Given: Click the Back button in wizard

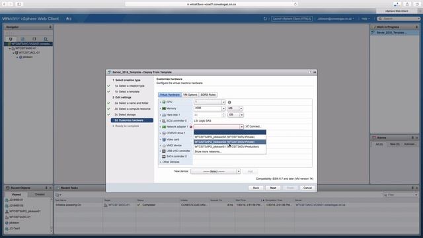Looking at the screenshot, I should click(x=256, y=188).
